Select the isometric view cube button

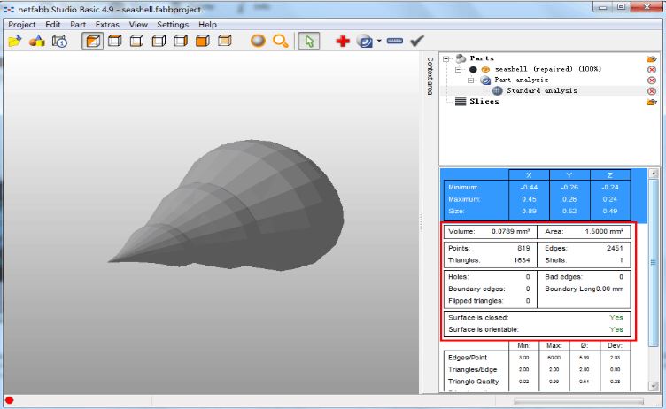(93, 42)
